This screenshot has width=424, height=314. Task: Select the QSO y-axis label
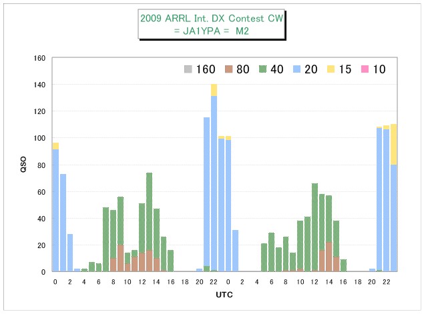click(x=23, y=164)
